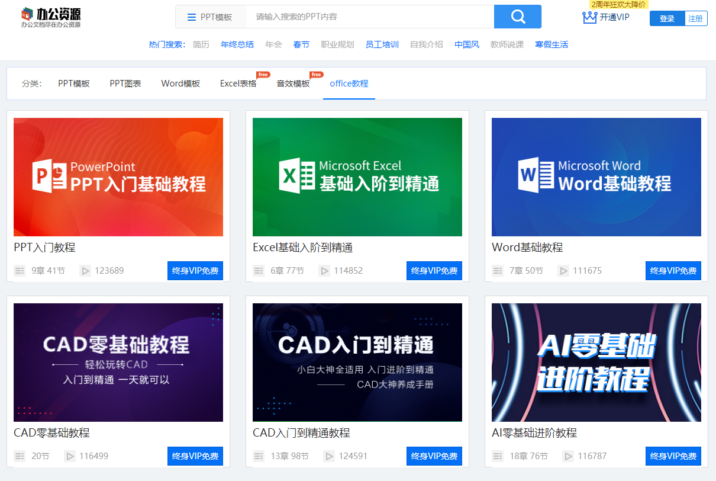Viewport: 716px width, 481px height.
Task: Click the 13章 98节 chapter count text
Action: click(x=289, y=456)
